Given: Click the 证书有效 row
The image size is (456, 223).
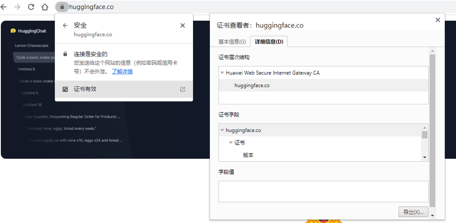Looking at the screenshot, I should [124, 89].
